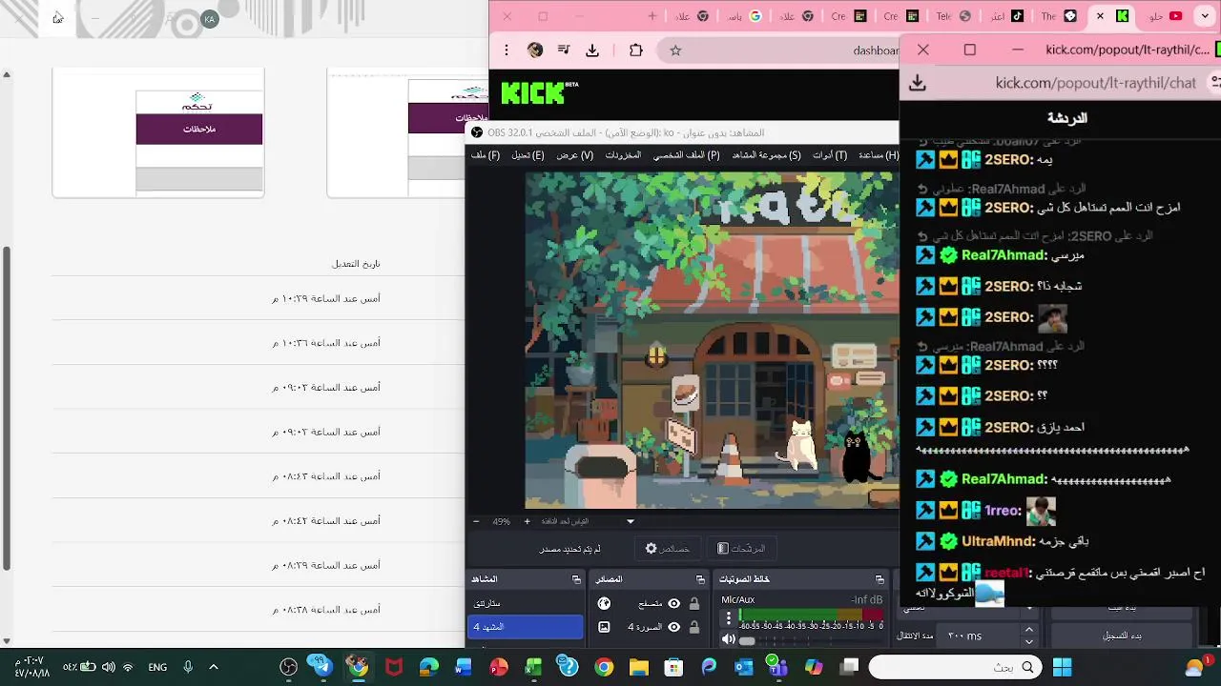This screenshot has height=686, width=1221.
Task: Click Real7Ahmad username in ميرسي message
Action: (1004, 255)
